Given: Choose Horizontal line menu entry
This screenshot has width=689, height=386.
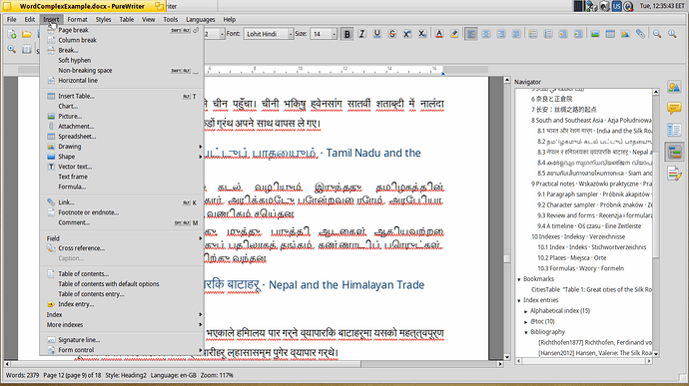Looking at the screenshot, I should (x=122, y=81).
